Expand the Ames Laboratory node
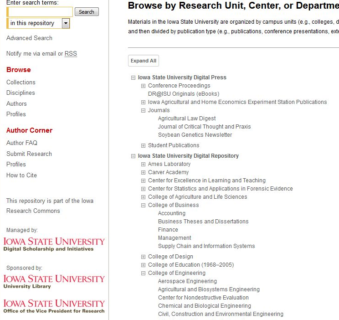Screen dimensions: 339x320 pos(143,165)
